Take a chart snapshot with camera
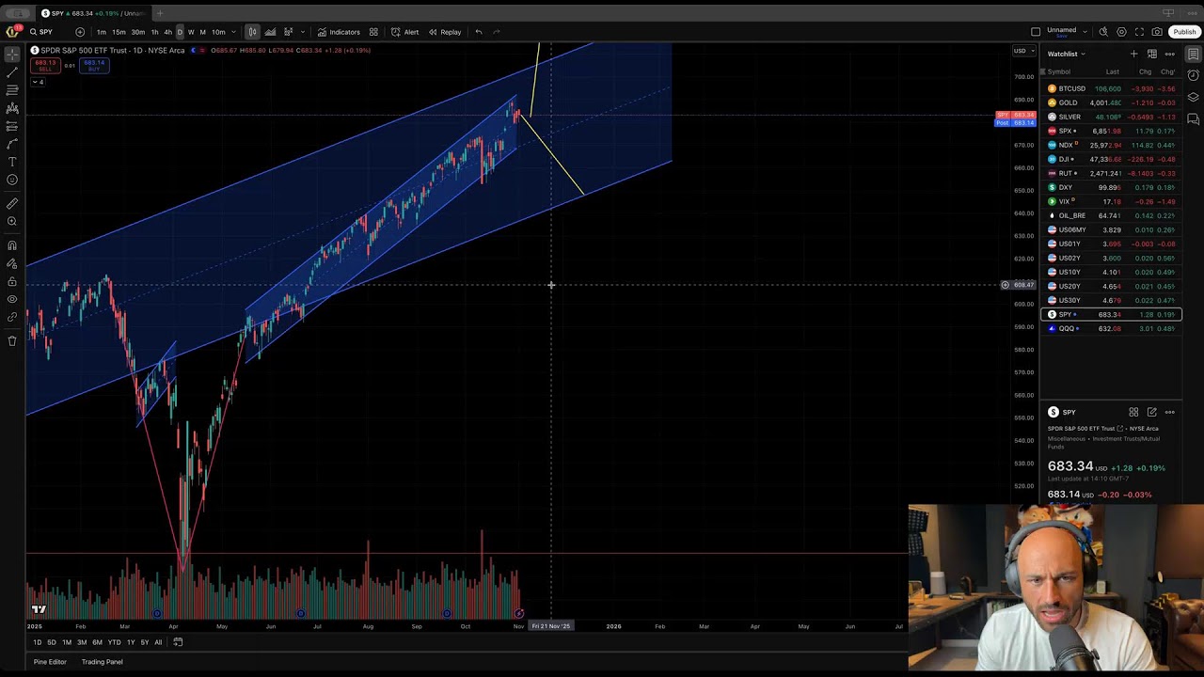Screen dimensions: 1204x677 1157,32
